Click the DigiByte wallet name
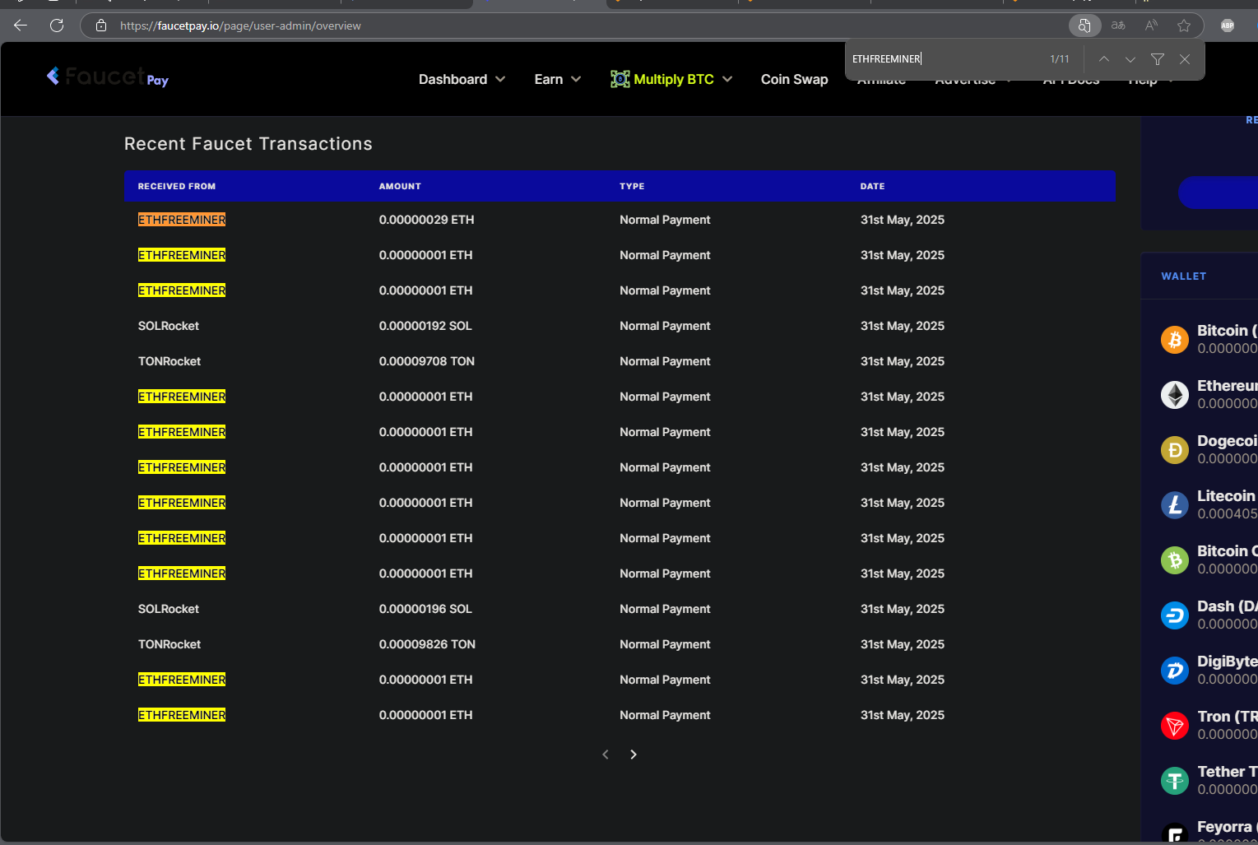This screenshot has height=845, width=1258. pos(1227,661)
